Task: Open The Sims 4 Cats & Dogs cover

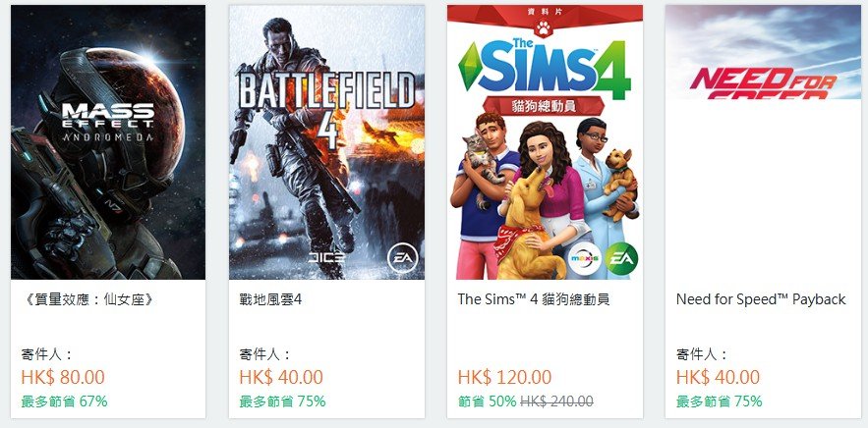Action: coord(545,142)
